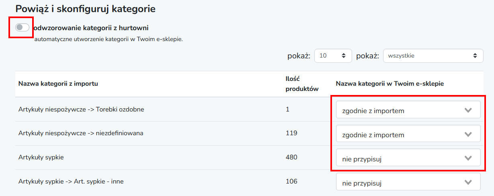Click the chevron icon in the 'Art. sypkie - inne' row
This screenshot has width=494, height=196.
click(x=468, y=182)
